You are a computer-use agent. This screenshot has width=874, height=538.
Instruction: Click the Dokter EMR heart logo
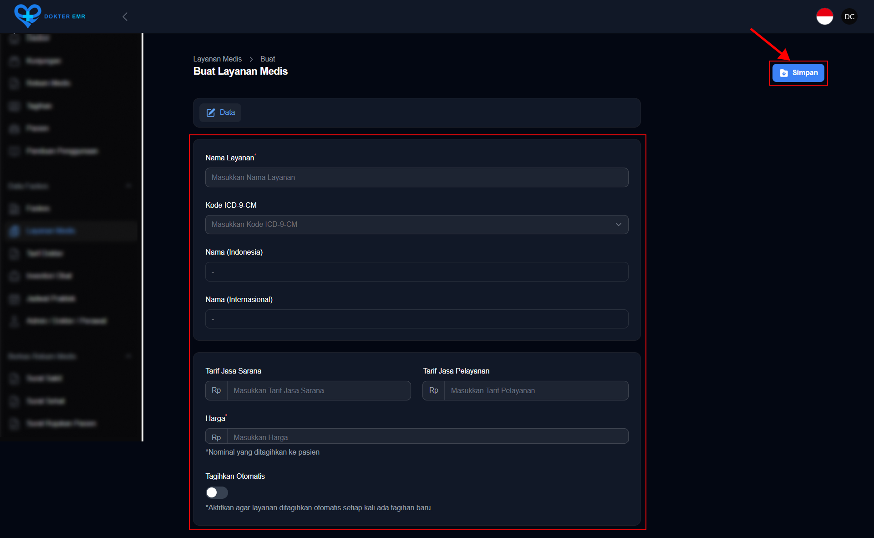[x=28, y=16]
